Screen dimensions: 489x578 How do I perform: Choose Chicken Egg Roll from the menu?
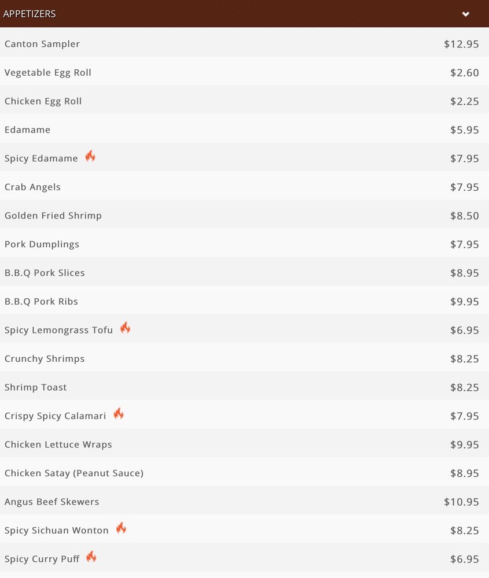244,101
